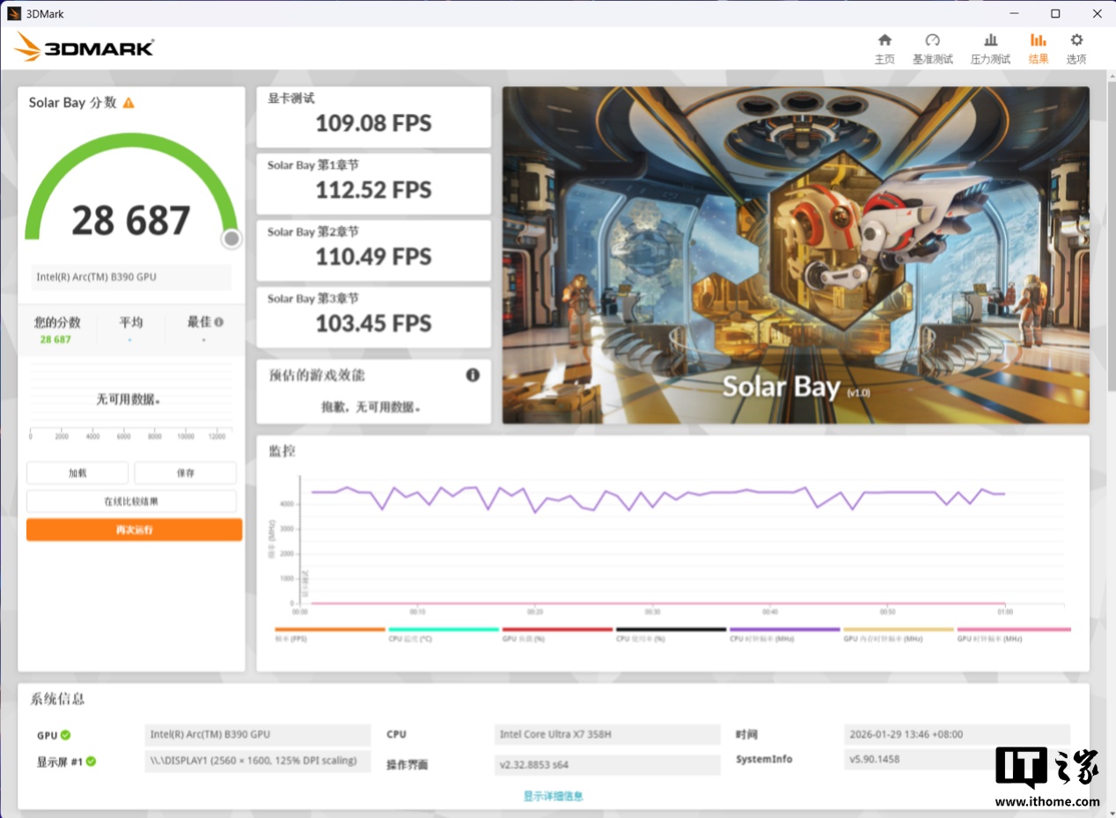Close the 3DMark window
The image size is (1116, 818).
point(1097,13)
